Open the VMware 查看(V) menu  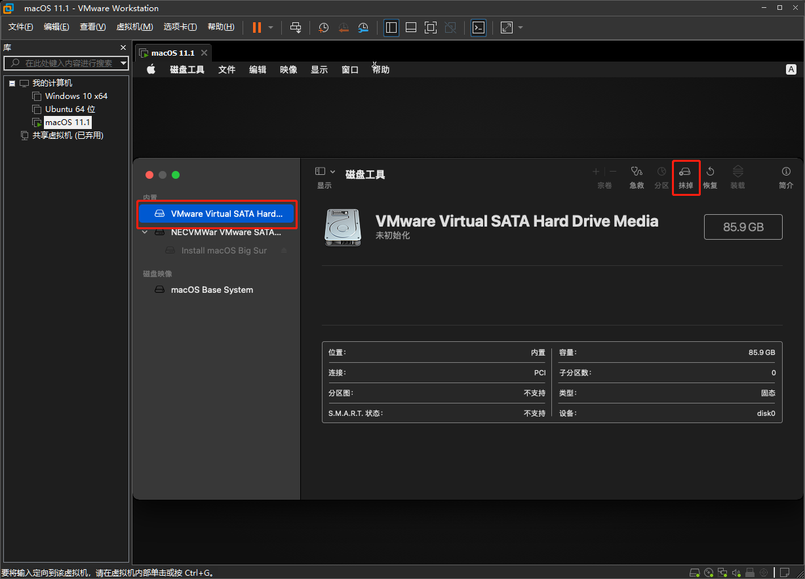[x=92, y=27]
